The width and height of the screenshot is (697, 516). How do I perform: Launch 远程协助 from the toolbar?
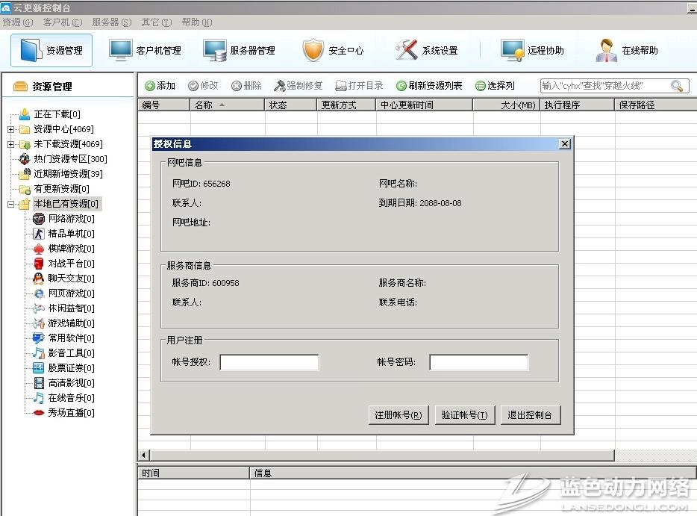(x=513, y=51)
